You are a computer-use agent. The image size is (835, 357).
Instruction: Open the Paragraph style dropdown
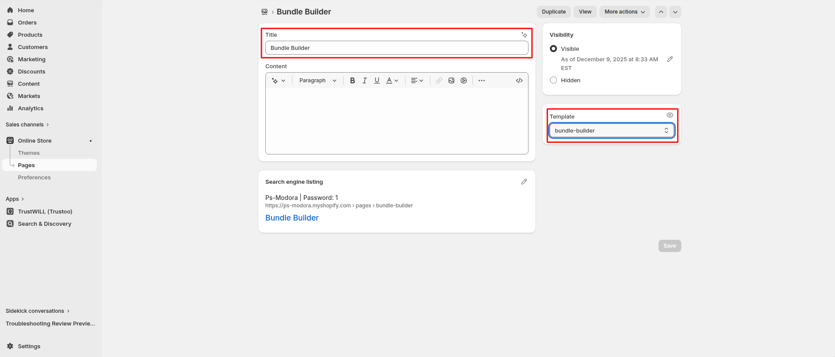[318, 80]
